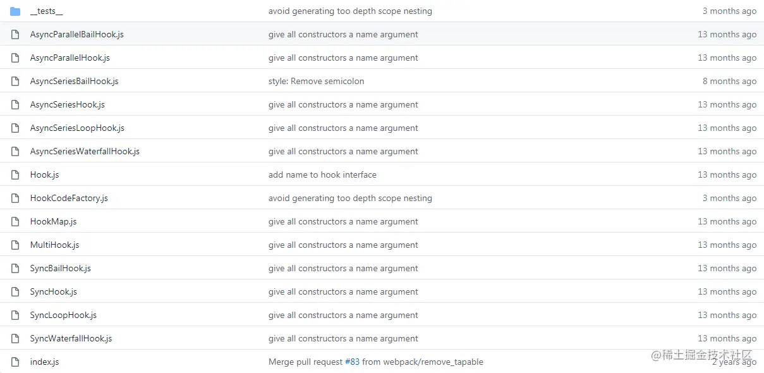
Task: Click file icon next to MultiHook.js
Action: click(x=15, y=245)
